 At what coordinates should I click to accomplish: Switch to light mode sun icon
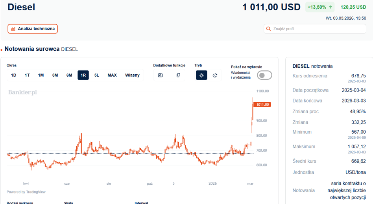(x=201, y=75)
